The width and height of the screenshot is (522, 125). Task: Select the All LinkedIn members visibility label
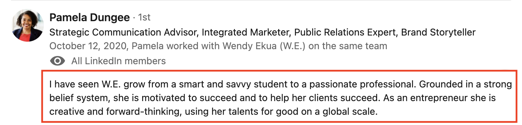pos(119,61)
